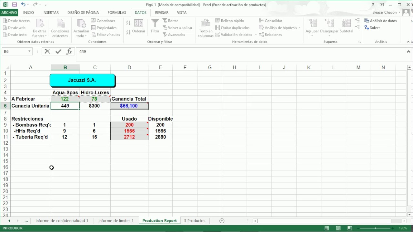This screenshot has height=232, width=413.
Task: Open Solver from the Análisis group
Action: point(372,28)
